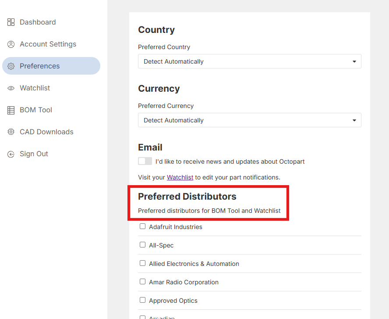
Task: Click the BOM Tool table icon
Action: tap(11, 110)
